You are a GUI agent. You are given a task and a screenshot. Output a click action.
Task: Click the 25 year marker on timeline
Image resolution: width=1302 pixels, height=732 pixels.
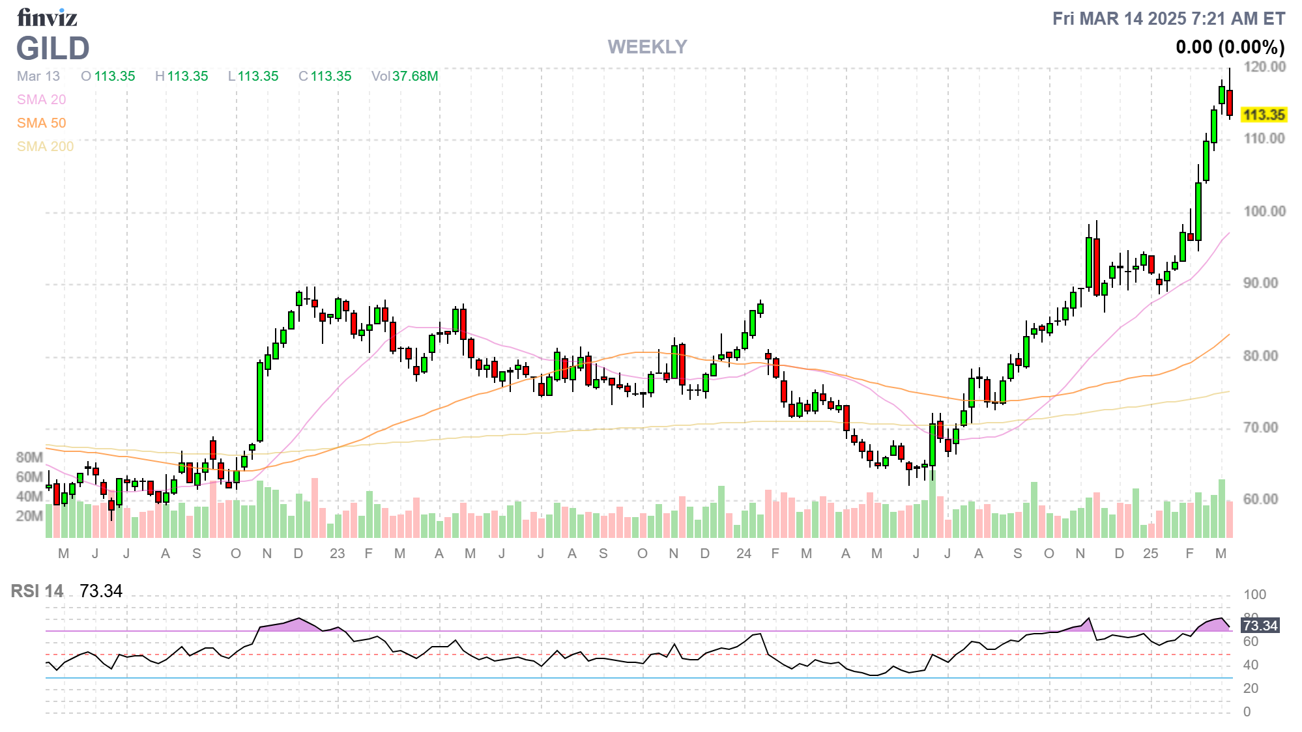(x=1150, y=554)
